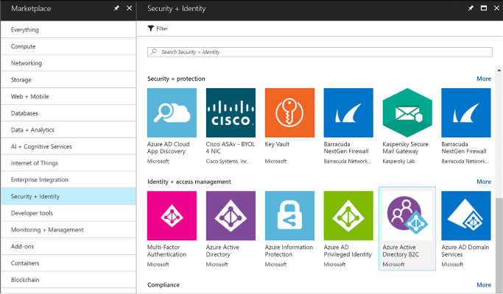Click the Filter label
503x294 pixels.
click(162, 29)
